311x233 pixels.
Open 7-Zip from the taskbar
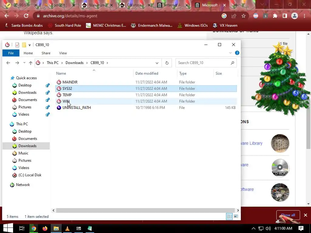[79, 228]
